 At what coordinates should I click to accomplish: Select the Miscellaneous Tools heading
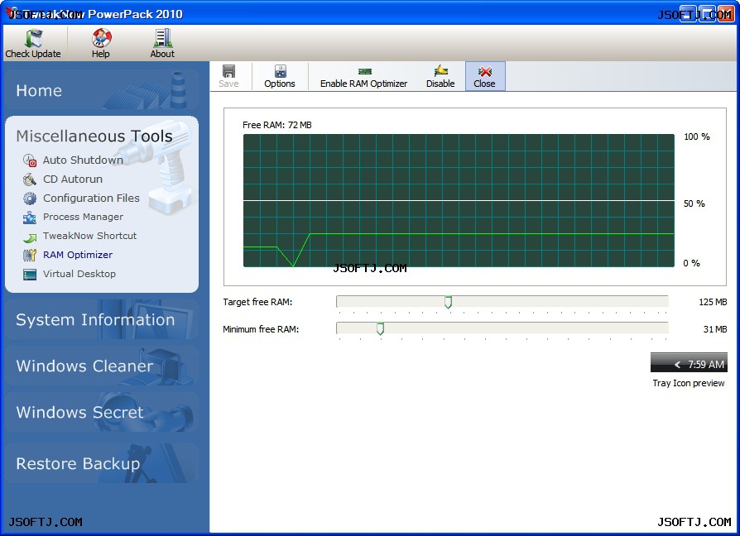(94, 136)
